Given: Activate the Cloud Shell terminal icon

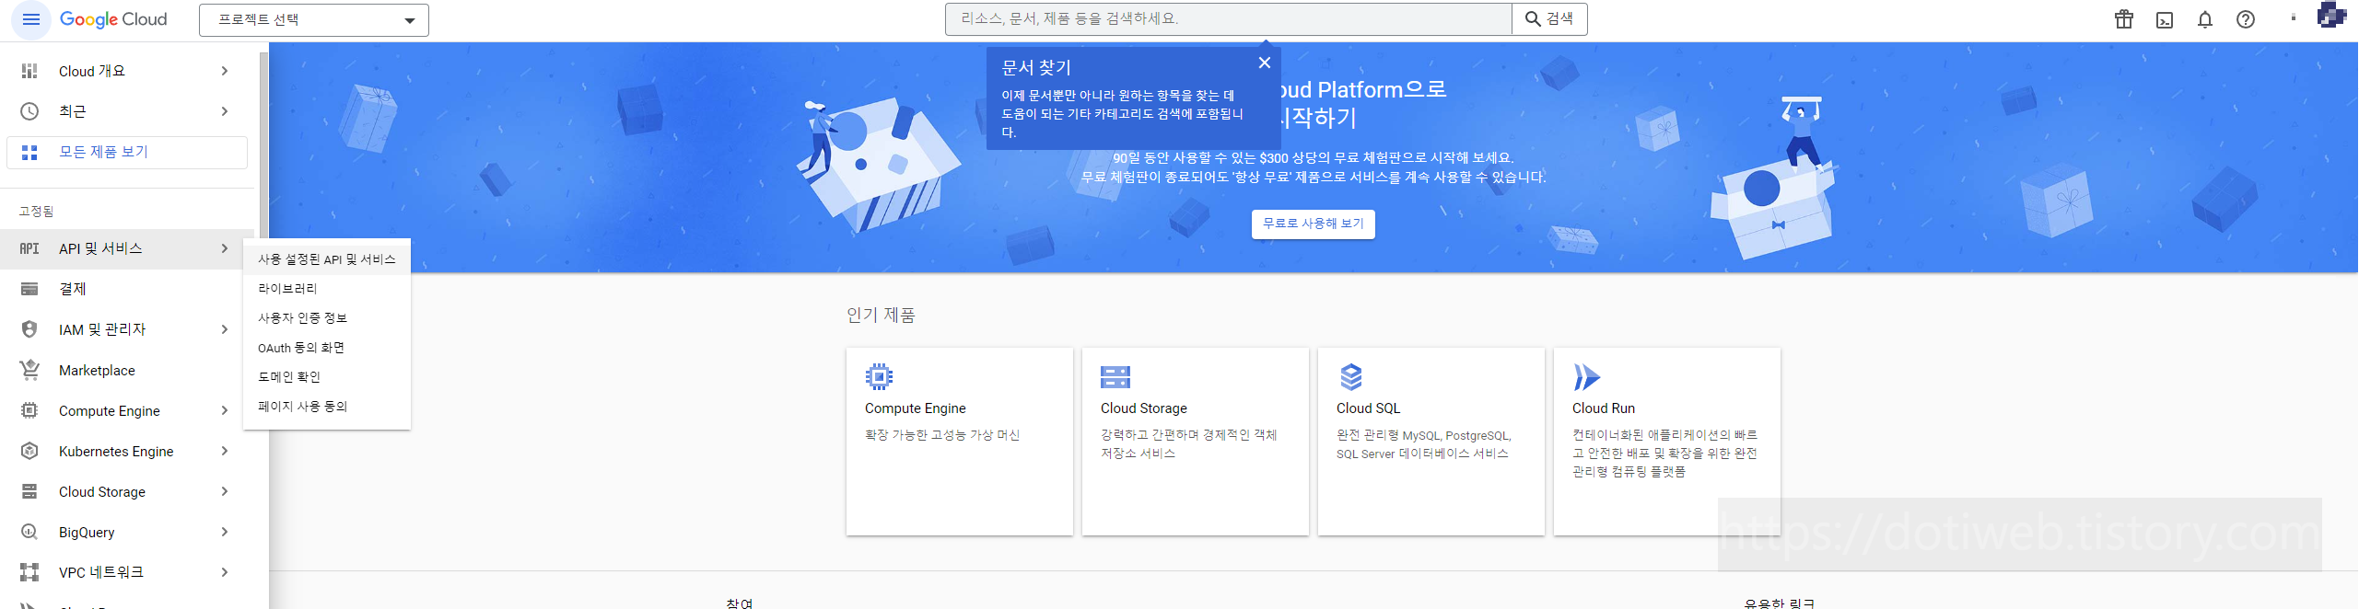Looking at the screenshot, I should (x=2165, y=19).
